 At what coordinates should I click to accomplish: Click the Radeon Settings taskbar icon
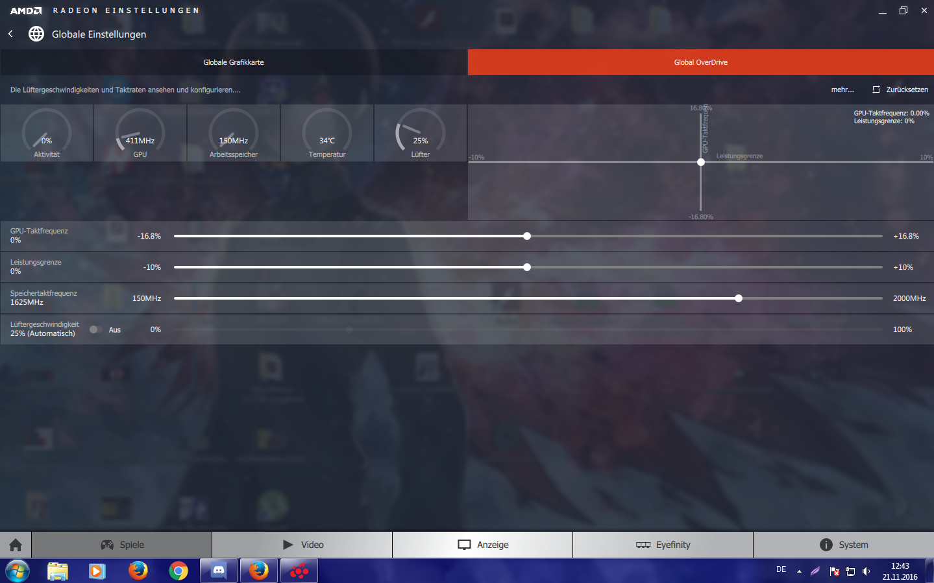pyautogui.click(x=299, y=571)
